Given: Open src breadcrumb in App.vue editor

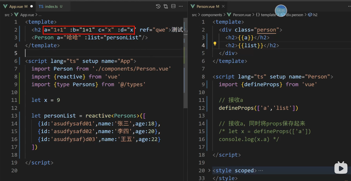Looking at the screenshot, I should click(x=7, y=15).
